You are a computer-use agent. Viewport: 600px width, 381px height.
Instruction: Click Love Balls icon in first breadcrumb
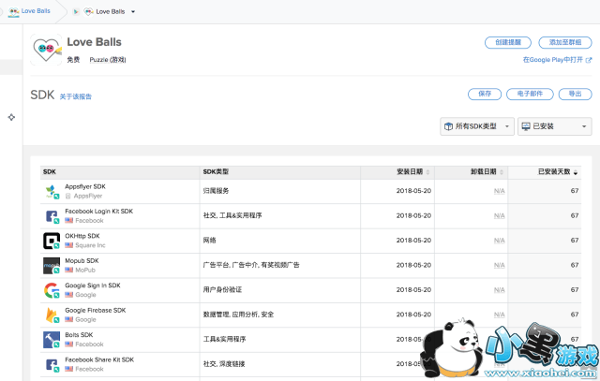pyautogui.click(x=14, y=12)
